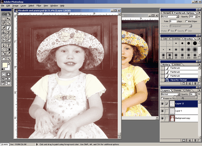202x146 pixels.
Task: Switch to the Channels tab
Action: coord(177,90)
